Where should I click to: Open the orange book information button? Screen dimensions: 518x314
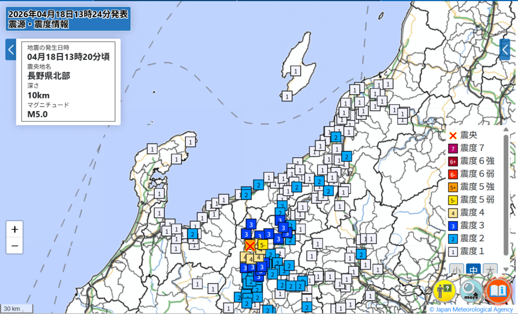tap(498, 291)
